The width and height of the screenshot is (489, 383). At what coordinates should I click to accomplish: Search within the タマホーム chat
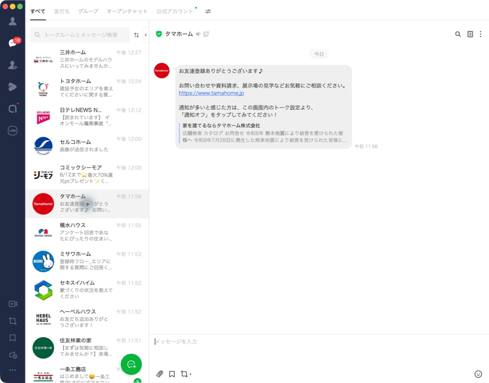click(458, 34)
